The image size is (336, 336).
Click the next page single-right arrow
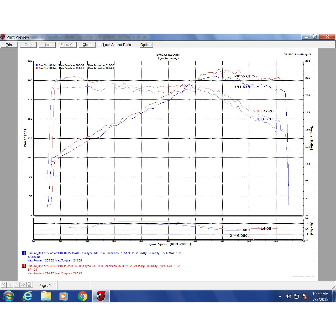click(x=17, y=285)
